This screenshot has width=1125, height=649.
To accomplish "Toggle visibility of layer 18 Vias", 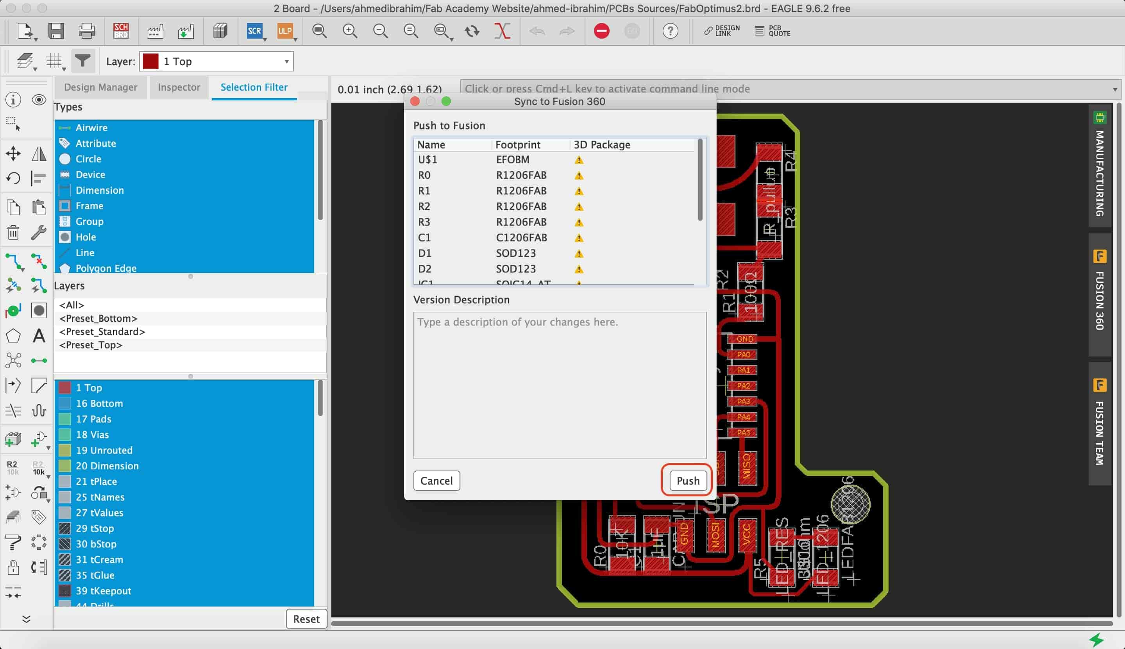I will 66,434.
